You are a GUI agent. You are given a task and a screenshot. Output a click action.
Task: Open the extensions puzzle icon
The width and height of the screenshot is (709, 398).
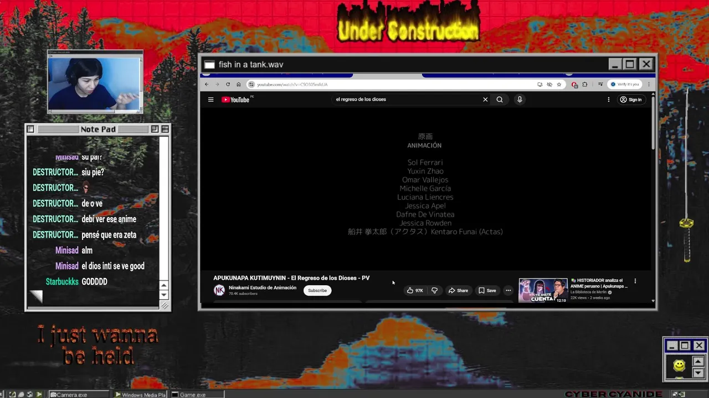point(584,85)
